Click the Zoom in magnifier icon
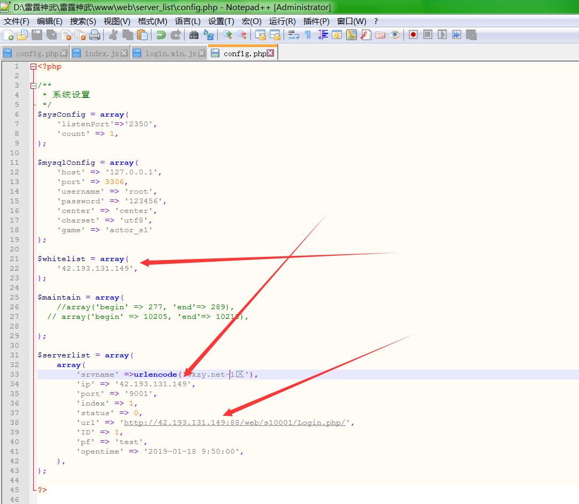This screenshot has width=579, height=504. [227, 35]
